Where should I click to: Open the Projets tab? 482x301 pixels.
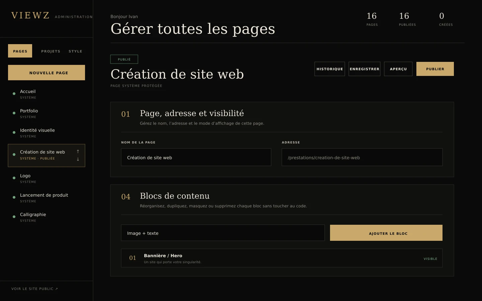[x=51, y=51]
